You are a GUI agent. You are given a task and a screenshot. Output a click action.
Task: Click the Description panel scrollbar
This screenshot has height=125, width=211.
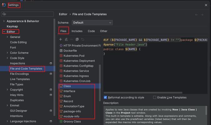pos(206,111)
